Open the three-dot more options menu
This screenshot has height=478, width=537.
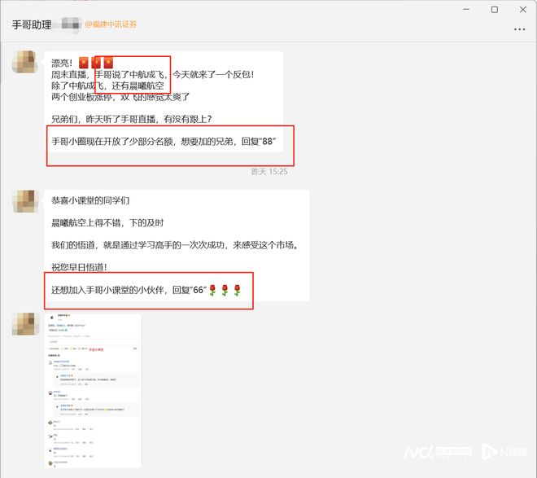(x=519, y=29)
